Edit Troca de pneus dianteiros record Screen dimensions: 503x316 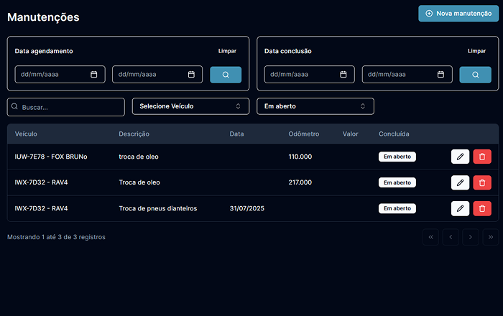(460, 208)
